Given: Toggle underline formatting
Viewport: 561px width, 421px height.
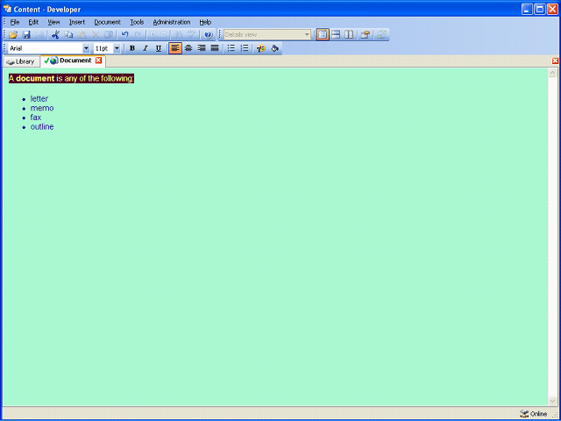Looking at the screenshot, I should [159, 48].
